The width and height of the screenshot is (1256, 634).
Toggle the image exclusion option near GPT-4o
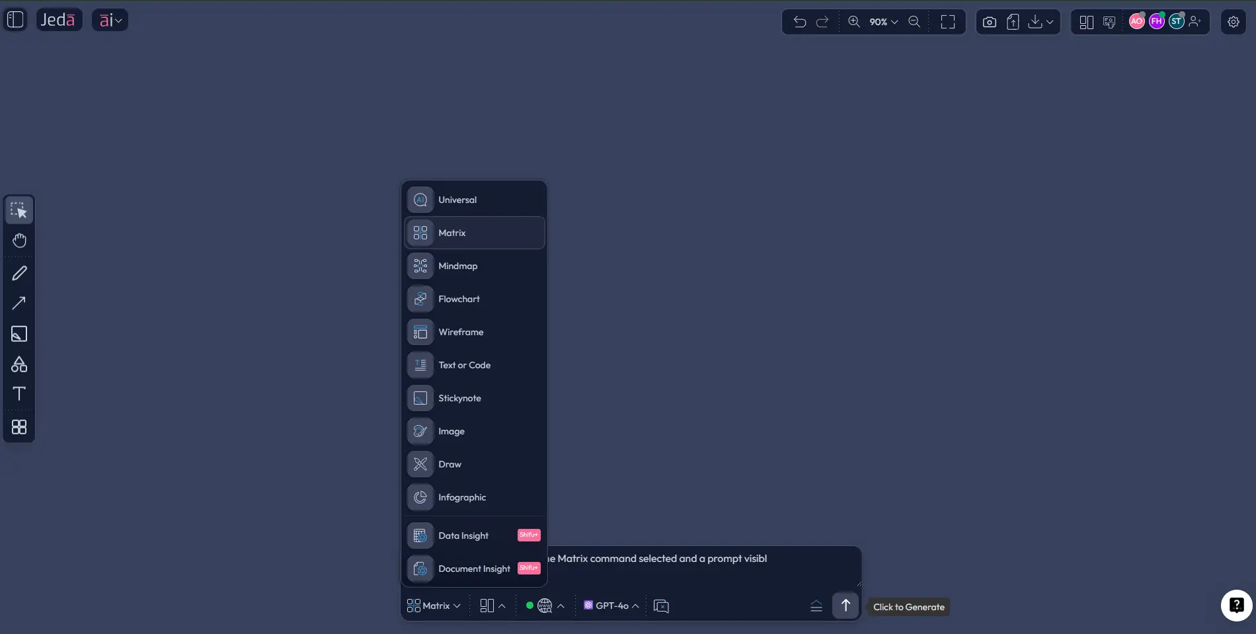(x=660, y=606)
